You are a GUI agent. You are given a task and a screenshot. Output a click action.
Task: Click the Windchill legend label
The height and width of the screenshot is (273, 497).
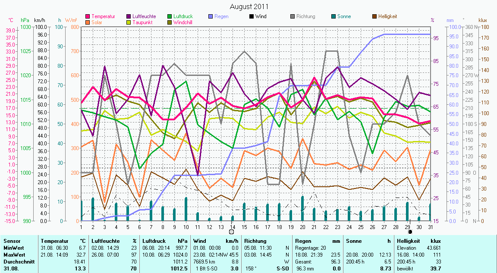[184, 22]
